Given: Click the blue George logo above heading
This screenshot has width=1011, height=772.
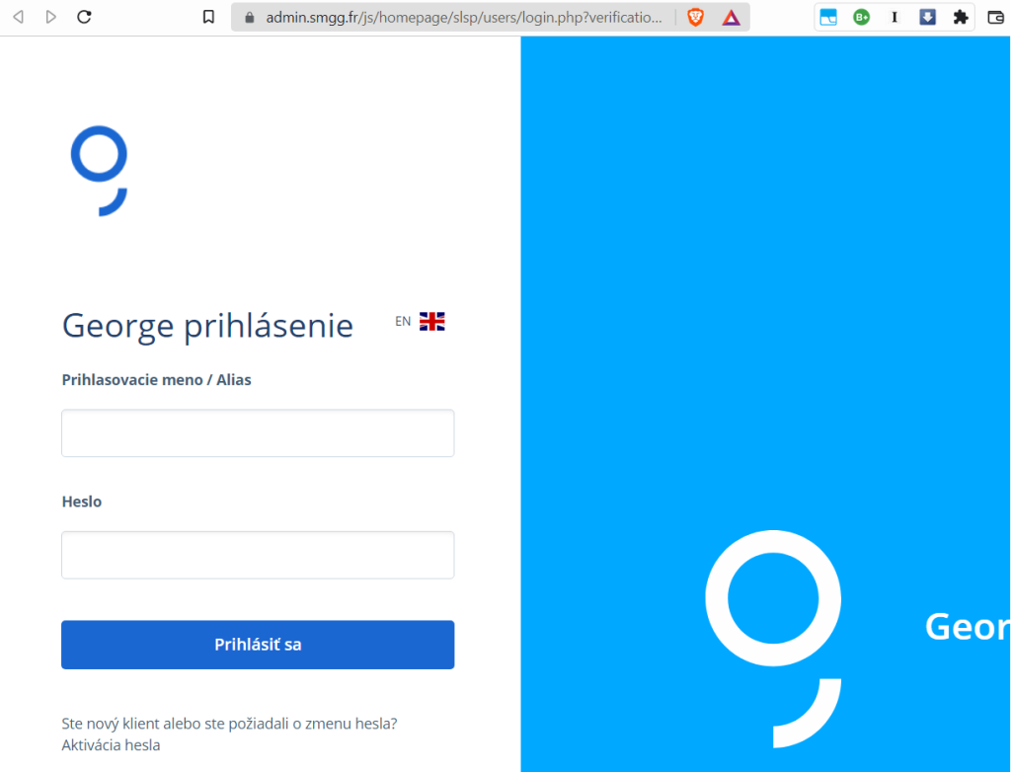Looking at the screenshot, I should point(99,171).
